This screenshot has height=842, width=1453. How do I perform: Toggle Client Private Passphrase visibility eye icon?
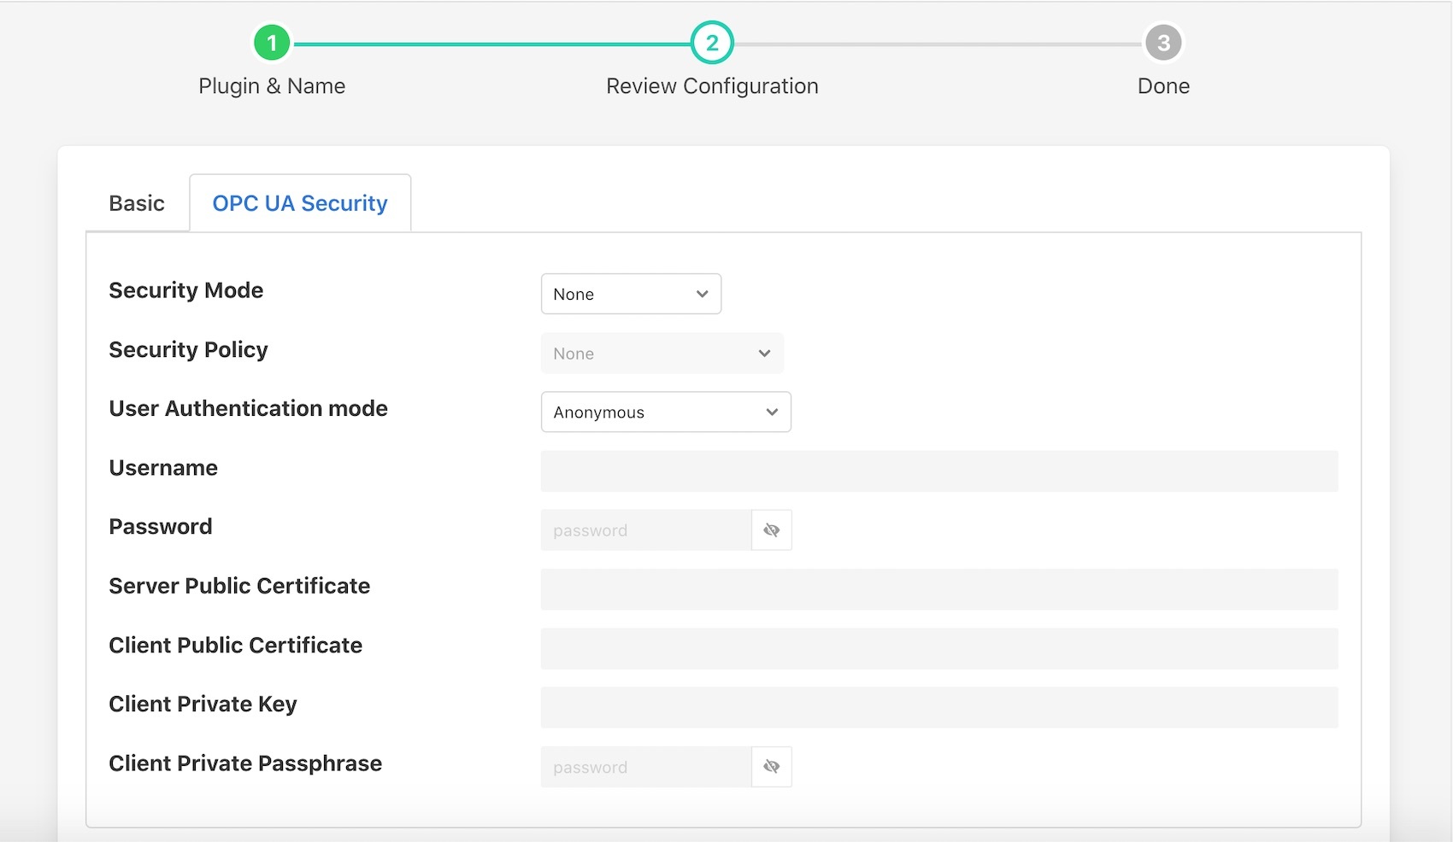771,766
